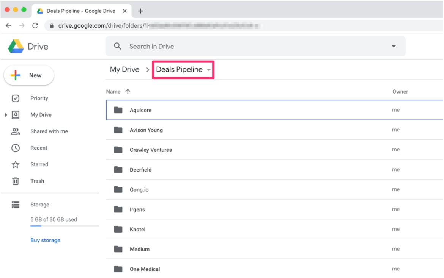Select the Irgens folder name
Viewport: 444px width, 278px height.
pyautogui.click(x=137, y=209)
